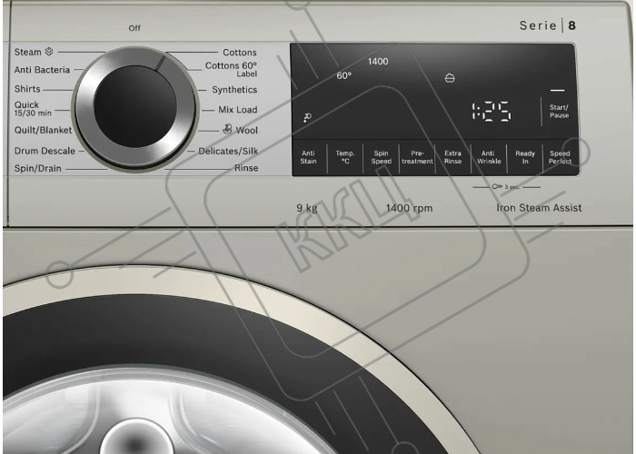This screenshot has height=454, width=636.
Task: Click the laundry load basket icon on display
Action: click(x=450, y=77)
